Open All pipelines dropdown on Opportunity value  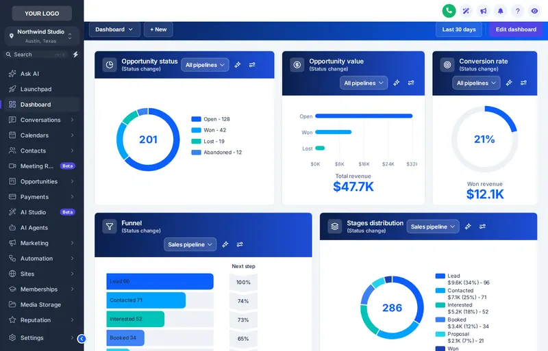[364, 83]
